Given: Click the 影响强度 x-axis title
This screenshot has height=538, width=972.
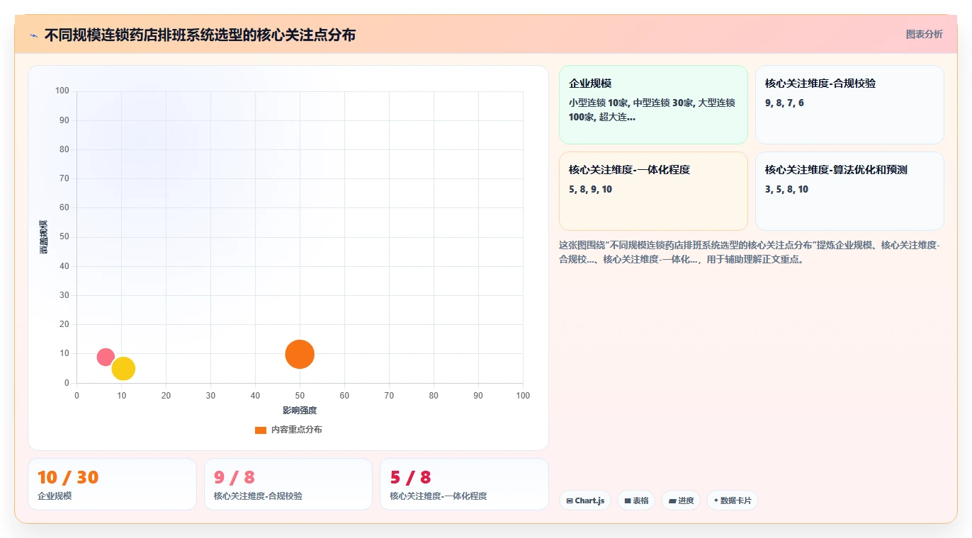Looking at the screenshot, I should [x=300, y=411].
